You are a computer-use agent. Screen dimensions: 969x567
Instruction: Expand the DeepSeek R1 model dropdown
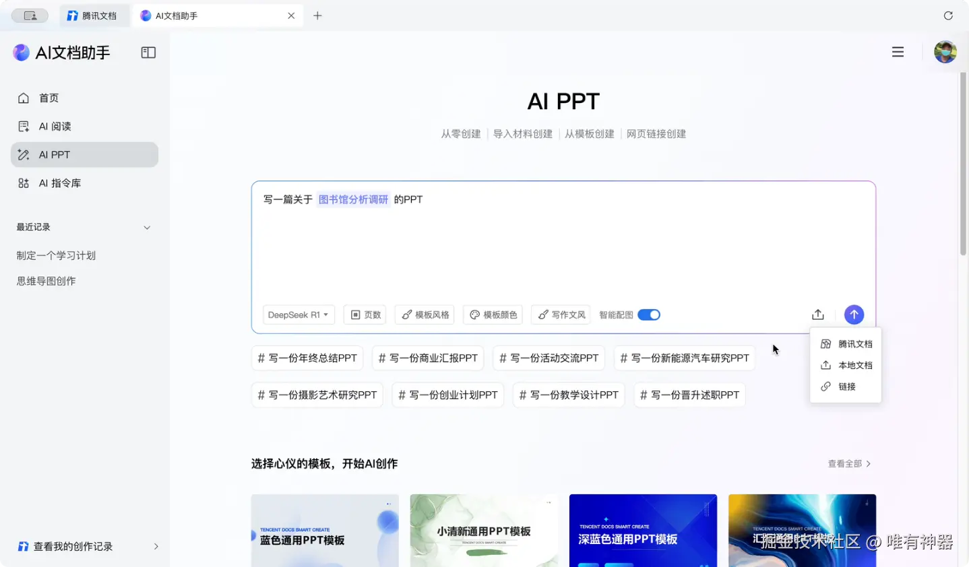click(298, 314)
